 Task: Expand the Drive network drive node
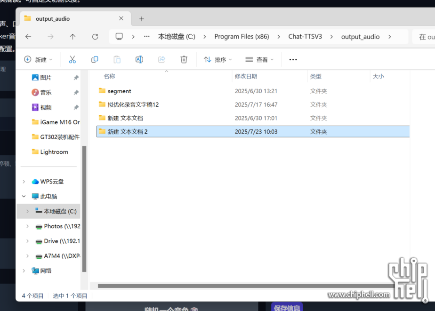27,241
